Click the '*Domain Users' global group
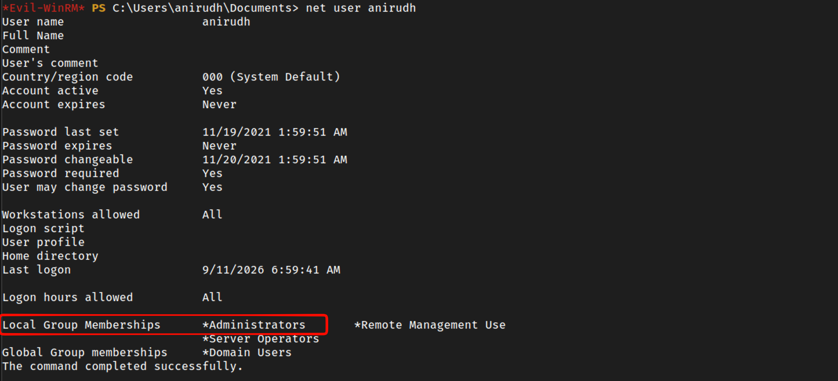This screenshot has width=838, height=381. (x=247, y=352)
